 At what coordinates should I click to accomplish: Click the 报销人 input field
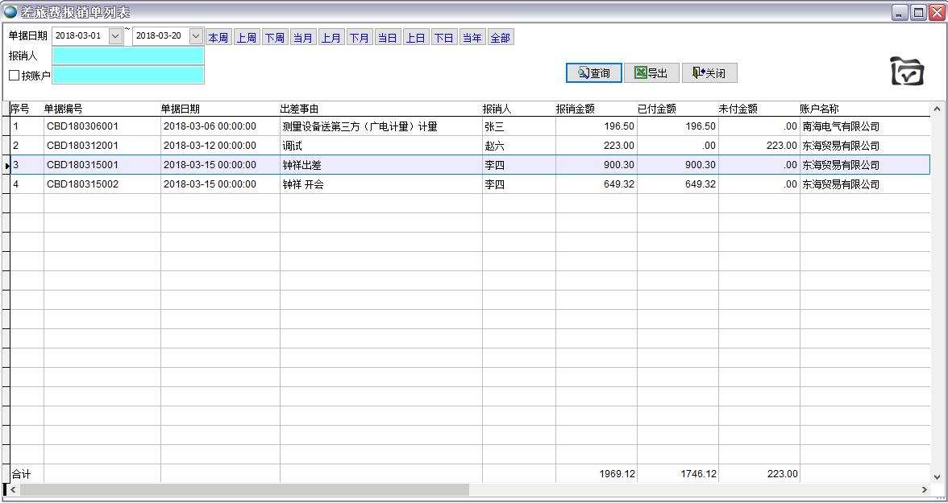point(128,56)
